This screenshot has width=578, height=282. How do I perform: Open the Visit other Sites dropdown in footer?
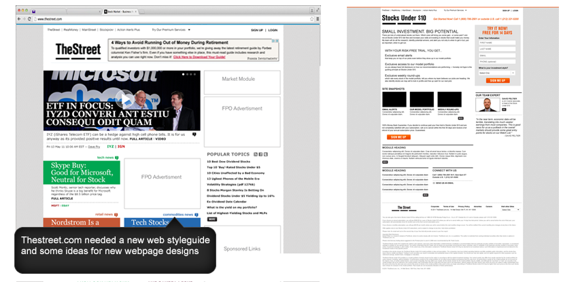coord(510,209)
